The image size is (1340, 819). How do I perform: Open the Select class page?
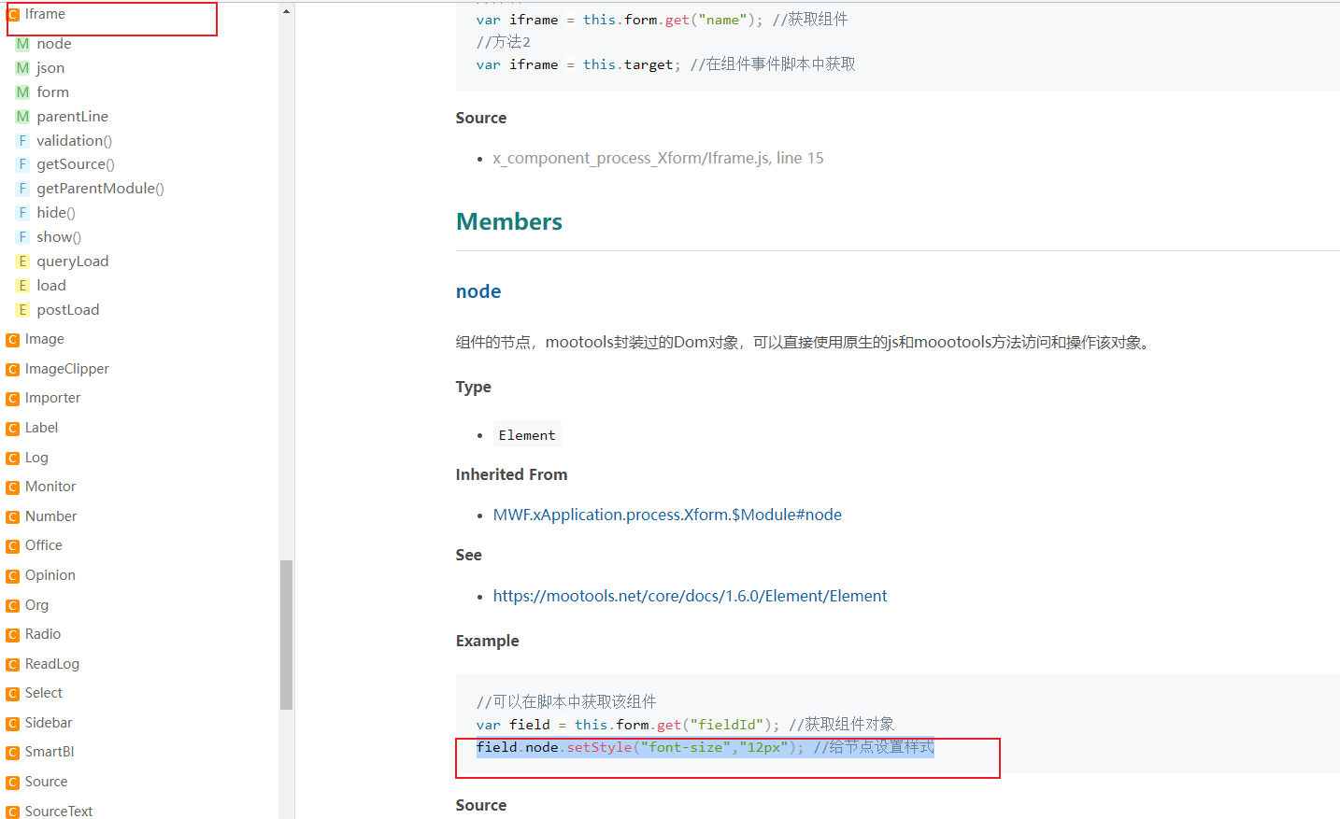[x=44, y=693]
